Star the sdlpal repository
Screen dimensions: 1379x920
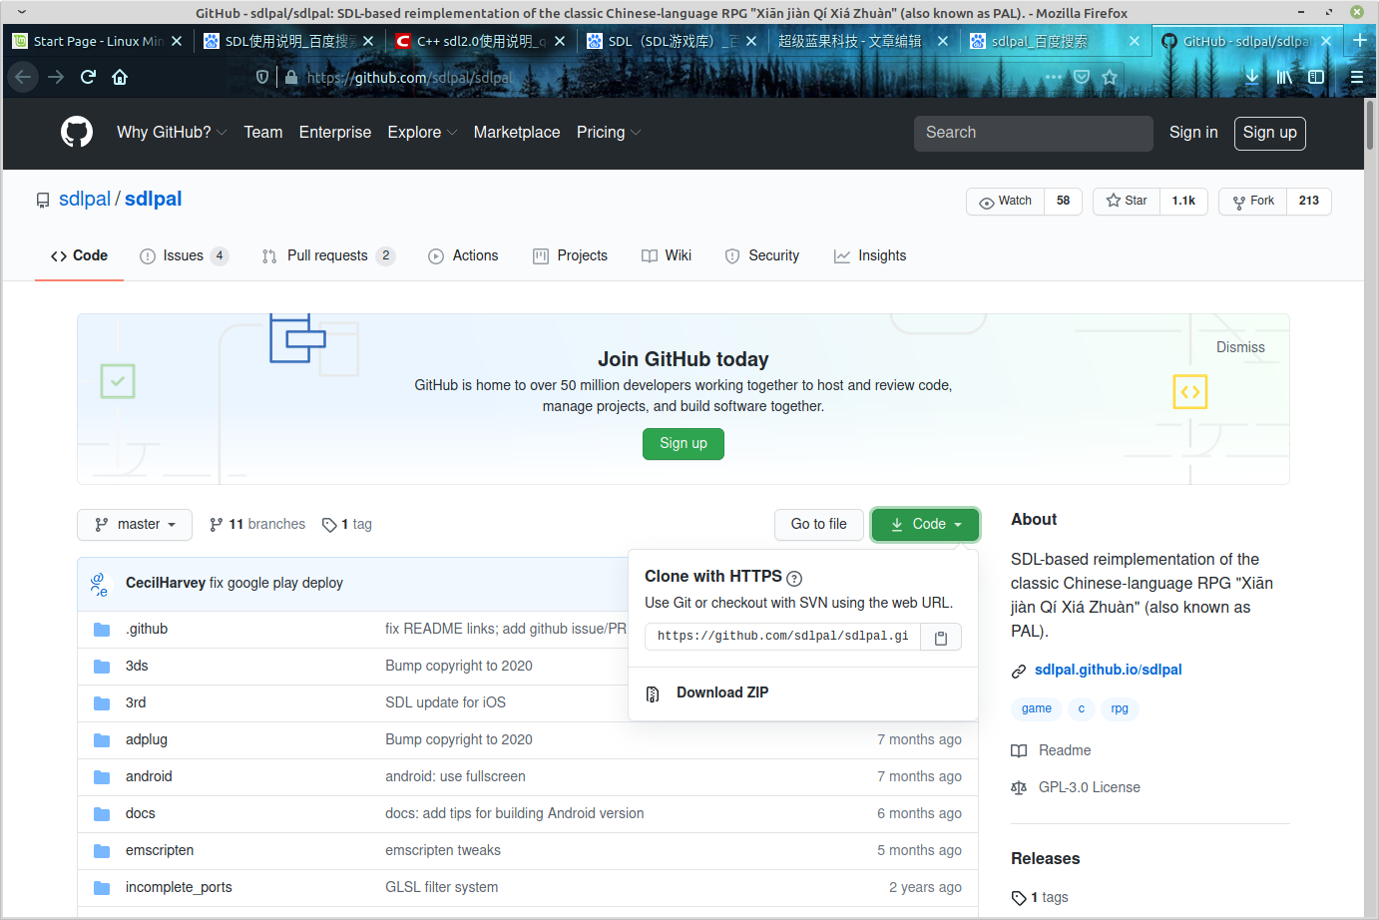tap(1127, 201)
